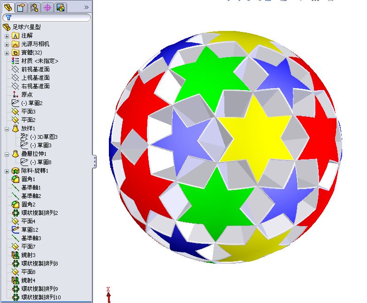The width and height of the screenshot is (367, 303).
Task: Select the 環狀複製排列2 circular pattern icon
Action: [x=15, y=213]
